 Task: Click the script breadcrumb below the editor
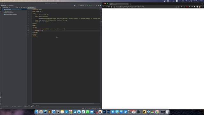[x=37, y=105]
